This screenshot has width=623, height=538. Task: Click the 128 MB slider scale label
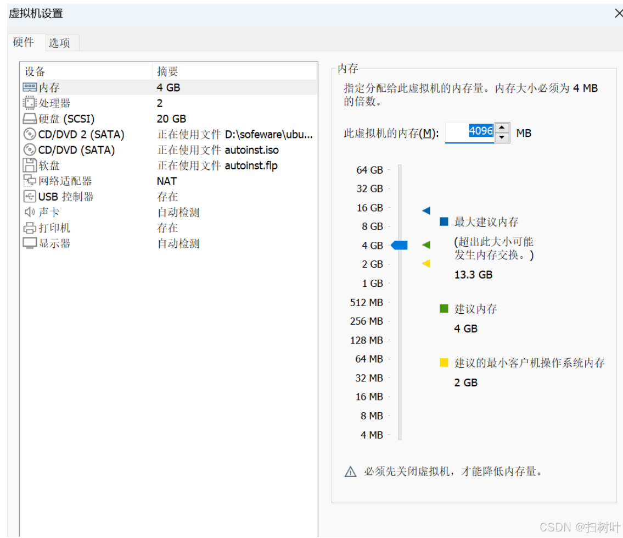(366, 340)
